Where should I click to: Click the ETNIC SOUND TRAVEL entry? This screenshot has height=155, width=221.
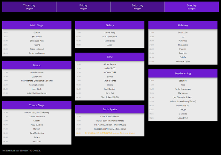110,116
